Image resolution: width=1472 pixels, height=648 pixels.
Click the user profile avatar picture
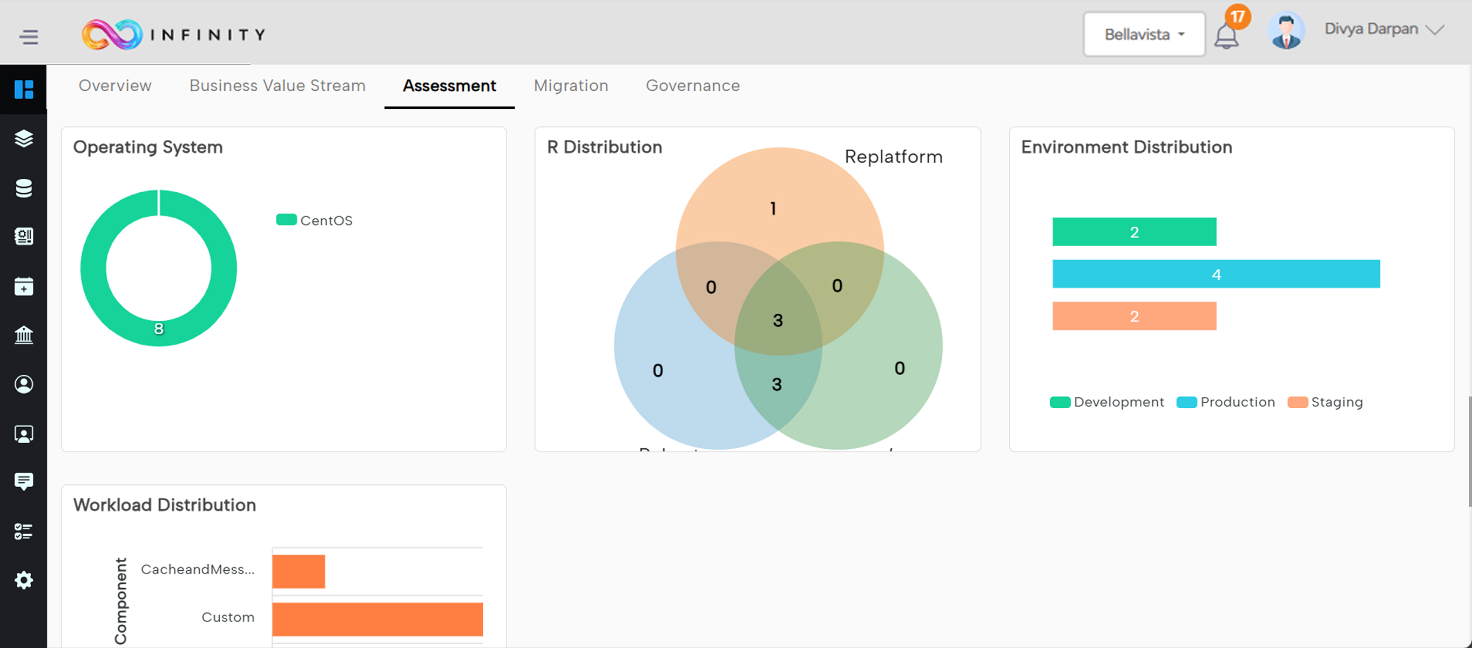point(1286,31)
